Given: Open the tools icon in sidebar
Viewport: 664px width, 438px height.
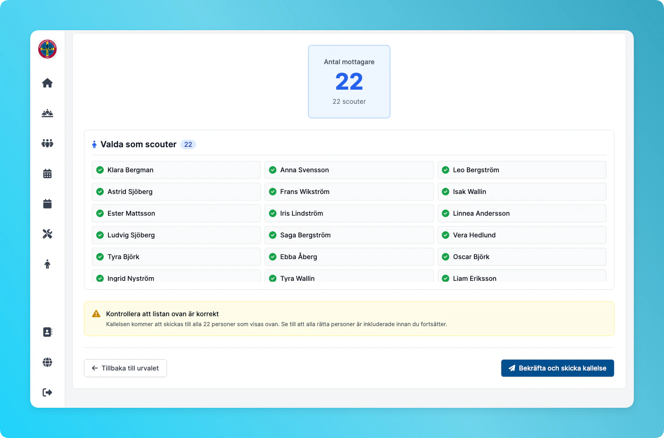Looking at the screenshot, I should [x=47, y=234].
